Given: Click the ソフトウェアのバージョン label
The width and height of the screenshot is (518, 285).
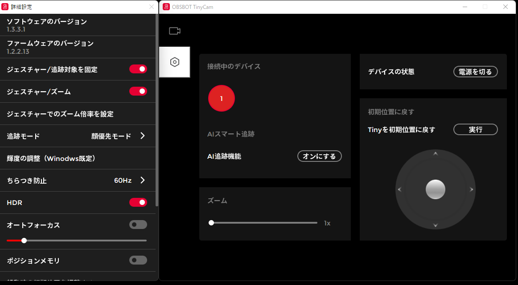Looking at the screenshot, I should [47, 21].
